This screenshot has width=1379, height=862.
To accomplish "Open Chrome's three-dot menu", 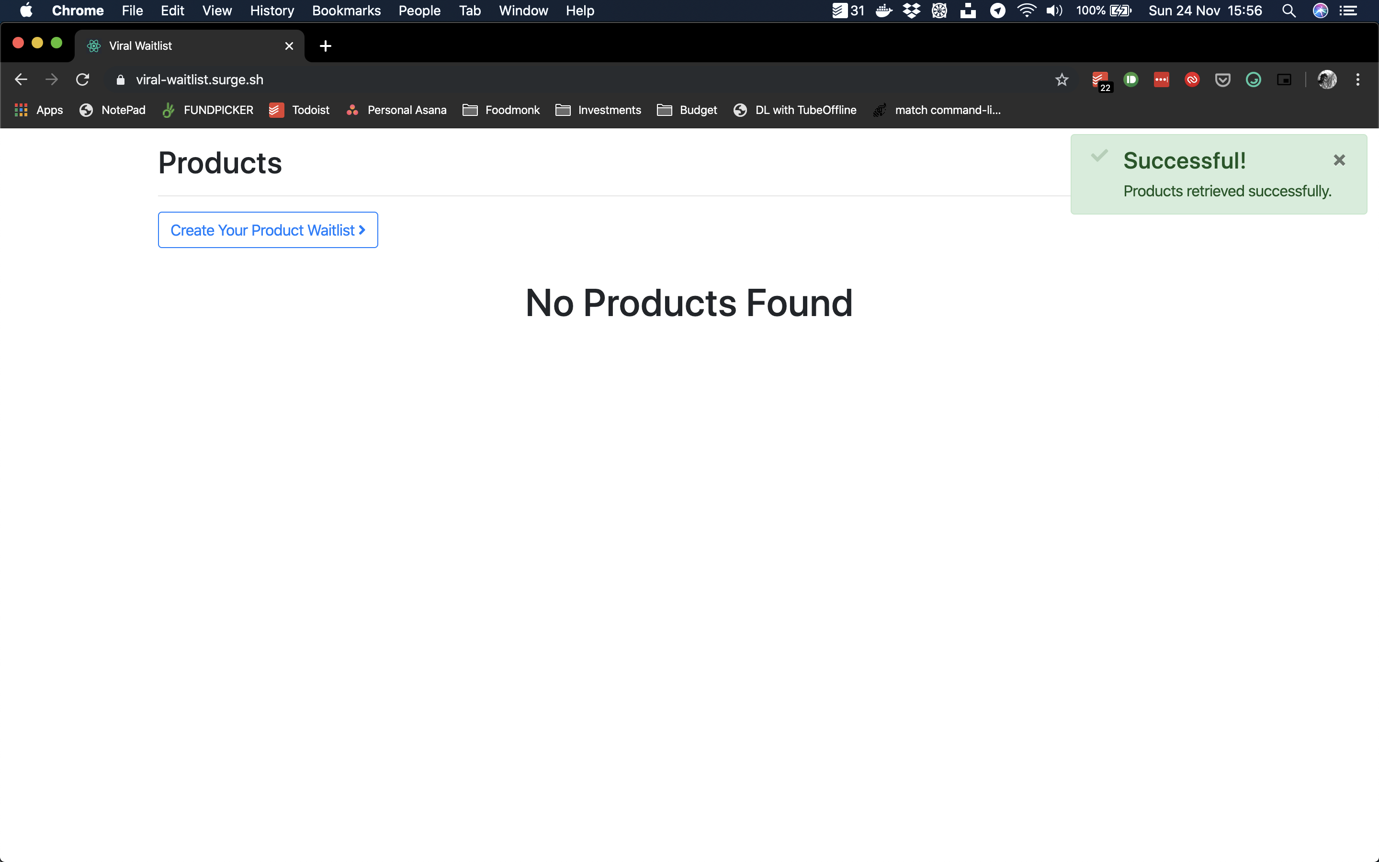I will pos(1358,80).
